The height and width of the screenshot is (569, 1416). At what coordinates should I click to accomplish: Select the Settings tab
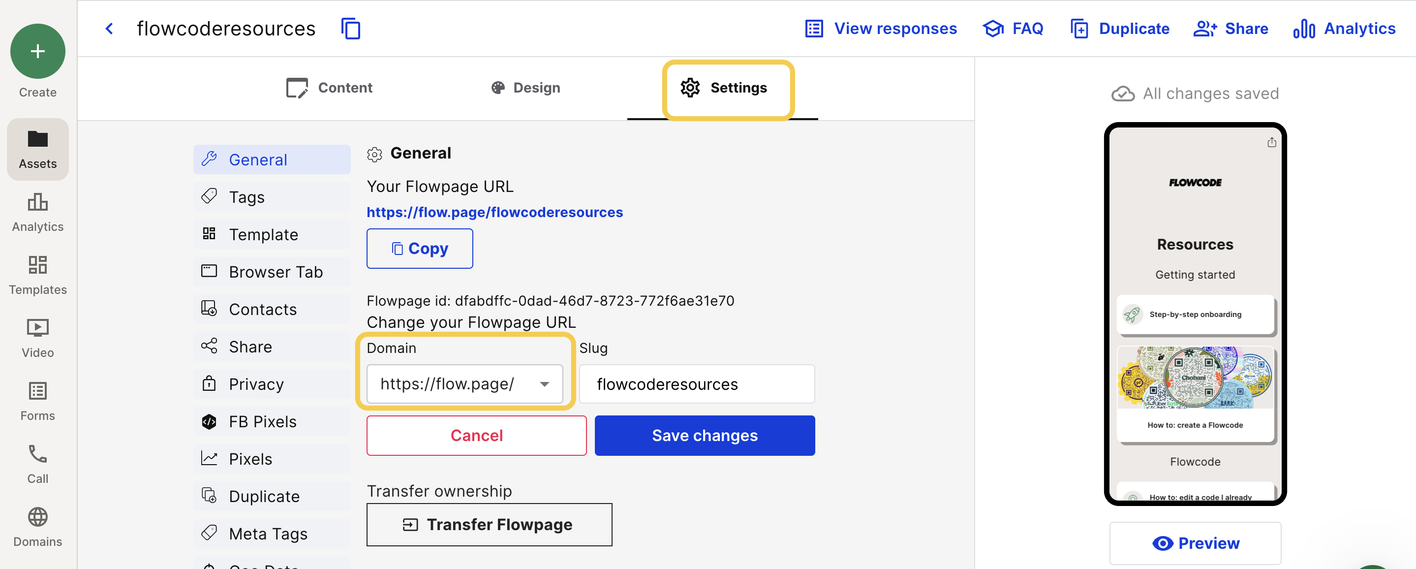tap(723, 88)
